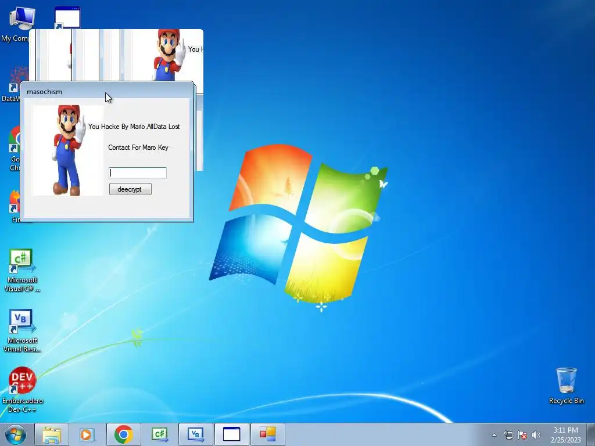Open the DataW desktop shortcut
Screen dimensions: 595x446
pyautogui.click(x=15, y=84)
